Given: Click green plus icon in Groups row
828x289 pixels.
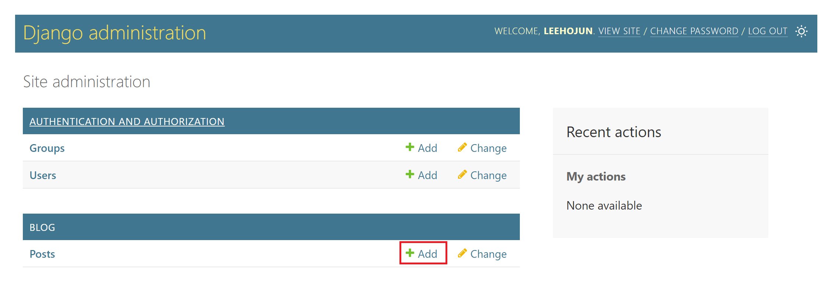Looking at the screenshot, I should click(410, 147).
